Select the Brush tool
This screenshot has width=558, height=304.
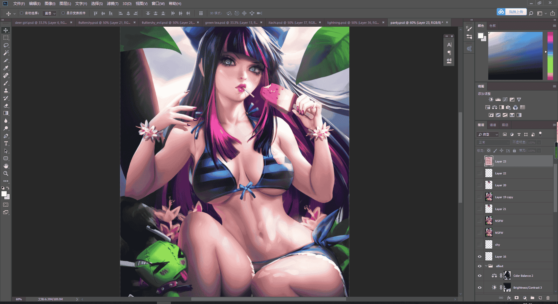point(6,83)
